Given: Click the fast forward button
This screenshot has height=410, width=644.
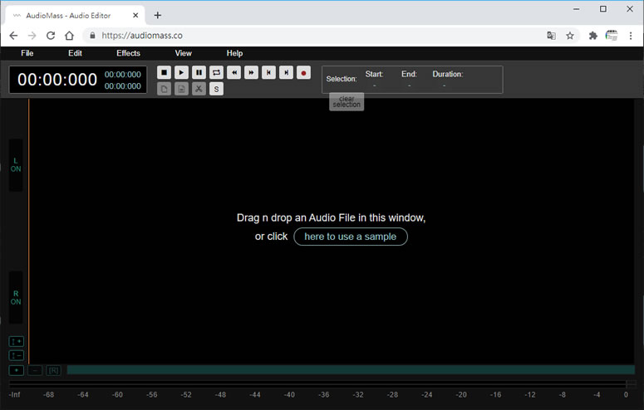Looking at the screenshot, I should pyautogui.click(x=252, y=73).
